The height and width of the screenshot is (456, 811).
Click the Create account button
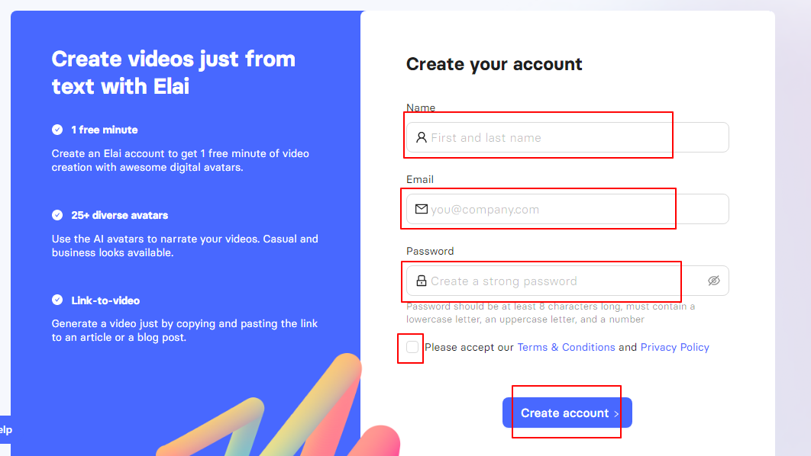coord(567,413)
